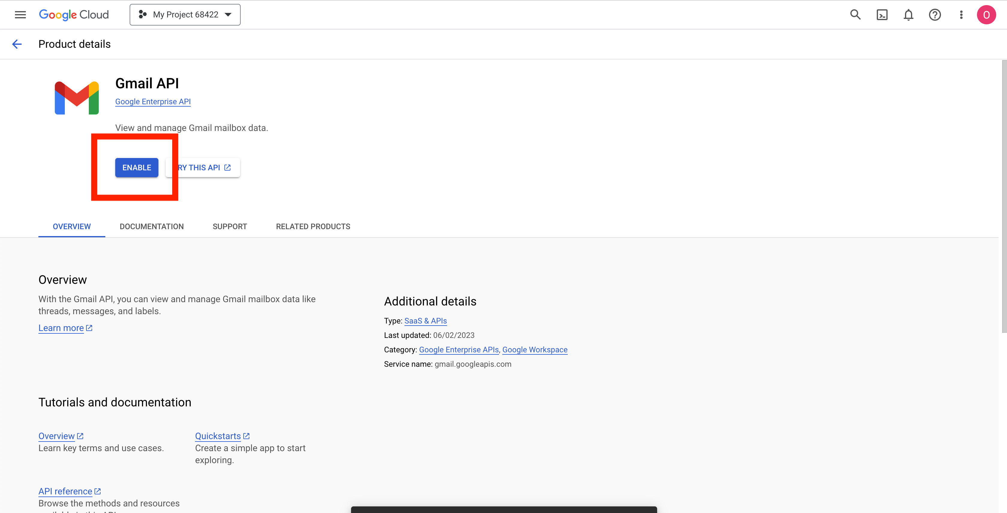Click the more options vertical dots icon
Viewport: 1007px width, 513px height.
click(961, 14)
